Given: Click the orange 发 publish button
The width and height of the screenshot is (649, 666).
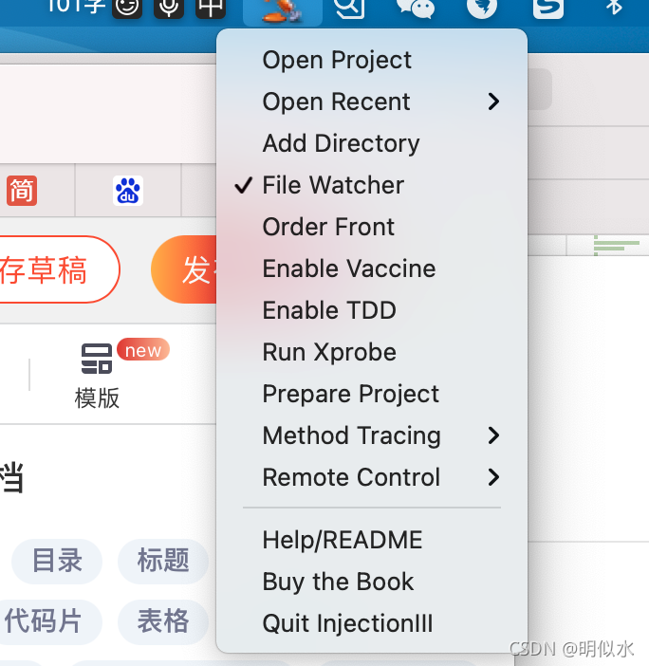Looking at the screenshot, I should [x=184, y=269].
